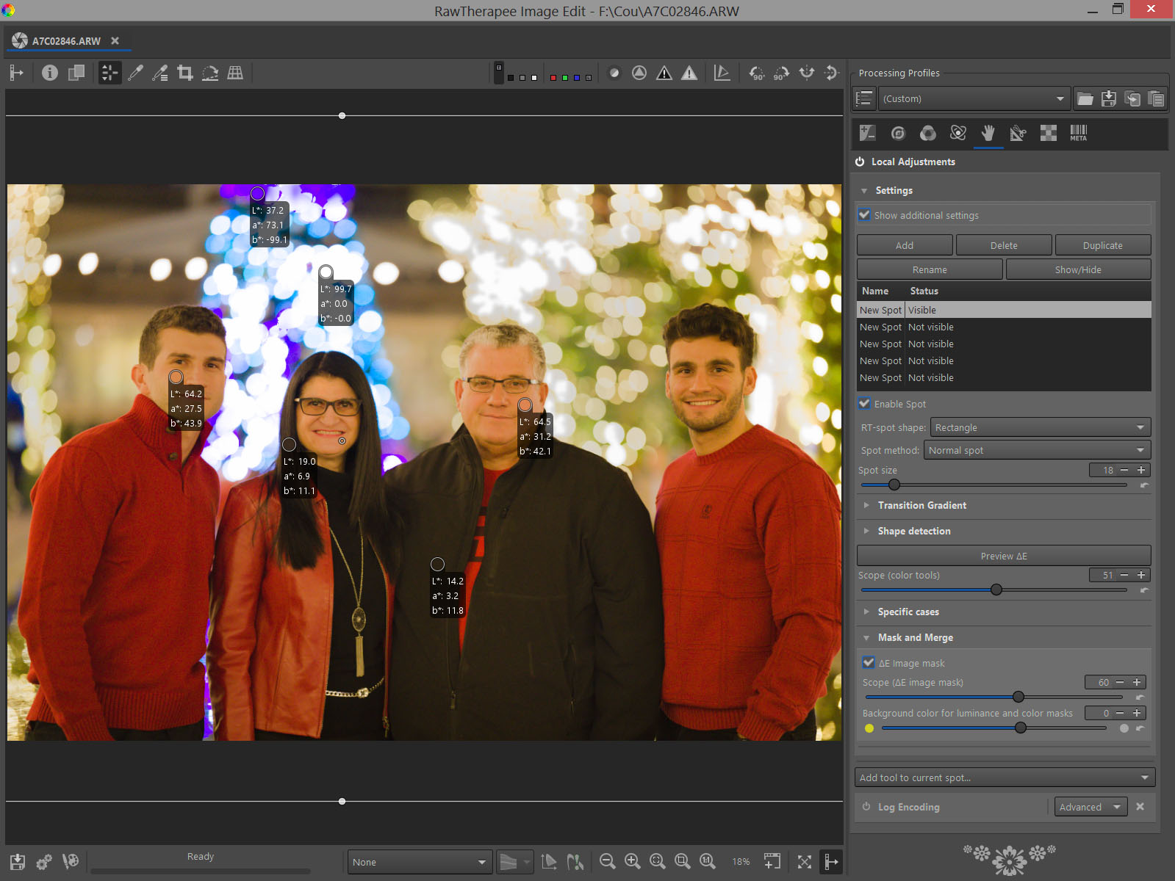Disable the Enable Spot checkbox

[x=865, y=404]
